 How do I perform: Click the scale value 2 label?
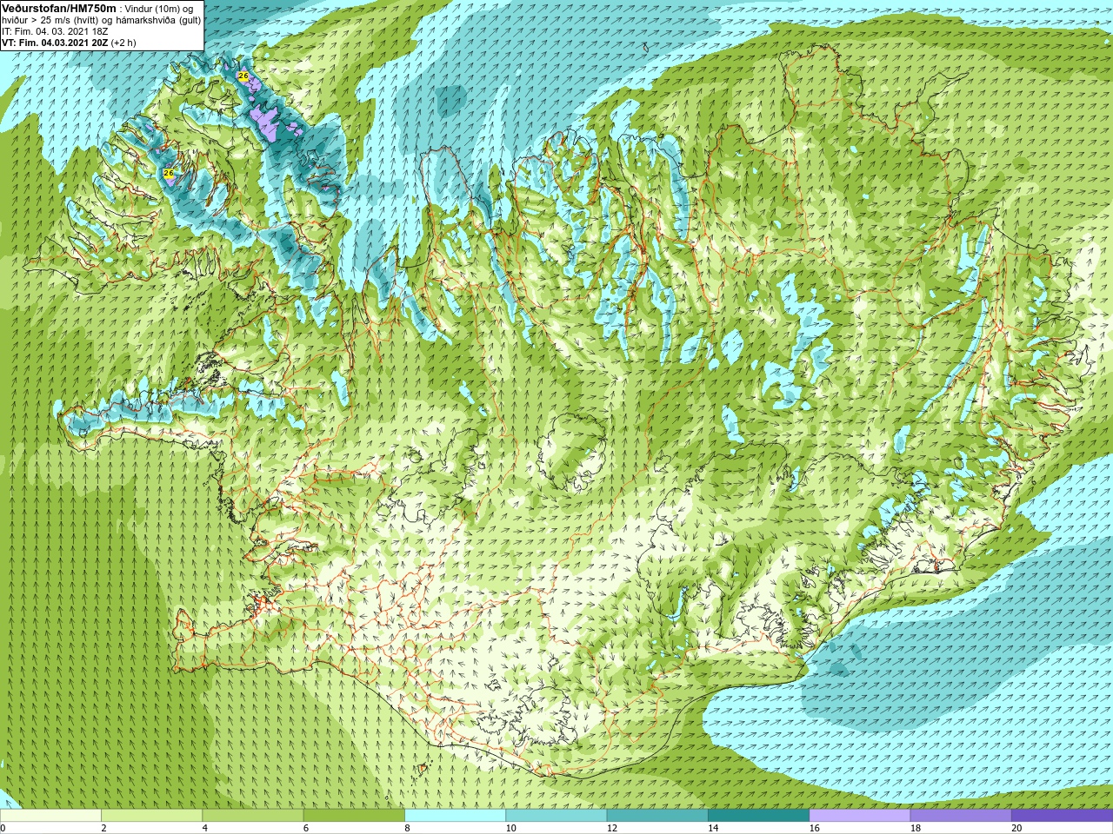[x=103, y=828]
